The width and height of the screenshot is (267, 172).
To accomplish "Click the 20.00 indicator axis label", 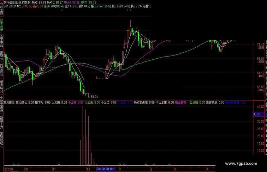I will click(x=261, y=136).
